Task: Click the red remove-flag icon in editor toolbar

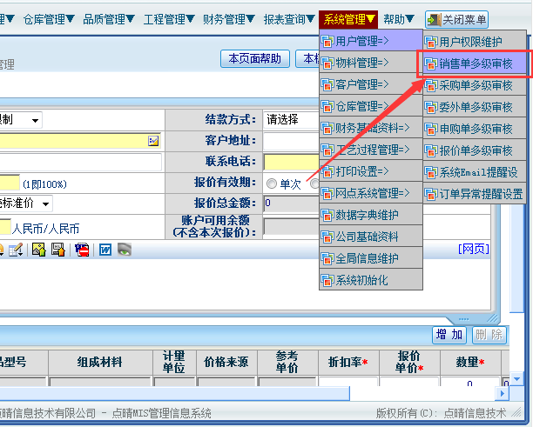Action: 82,250
